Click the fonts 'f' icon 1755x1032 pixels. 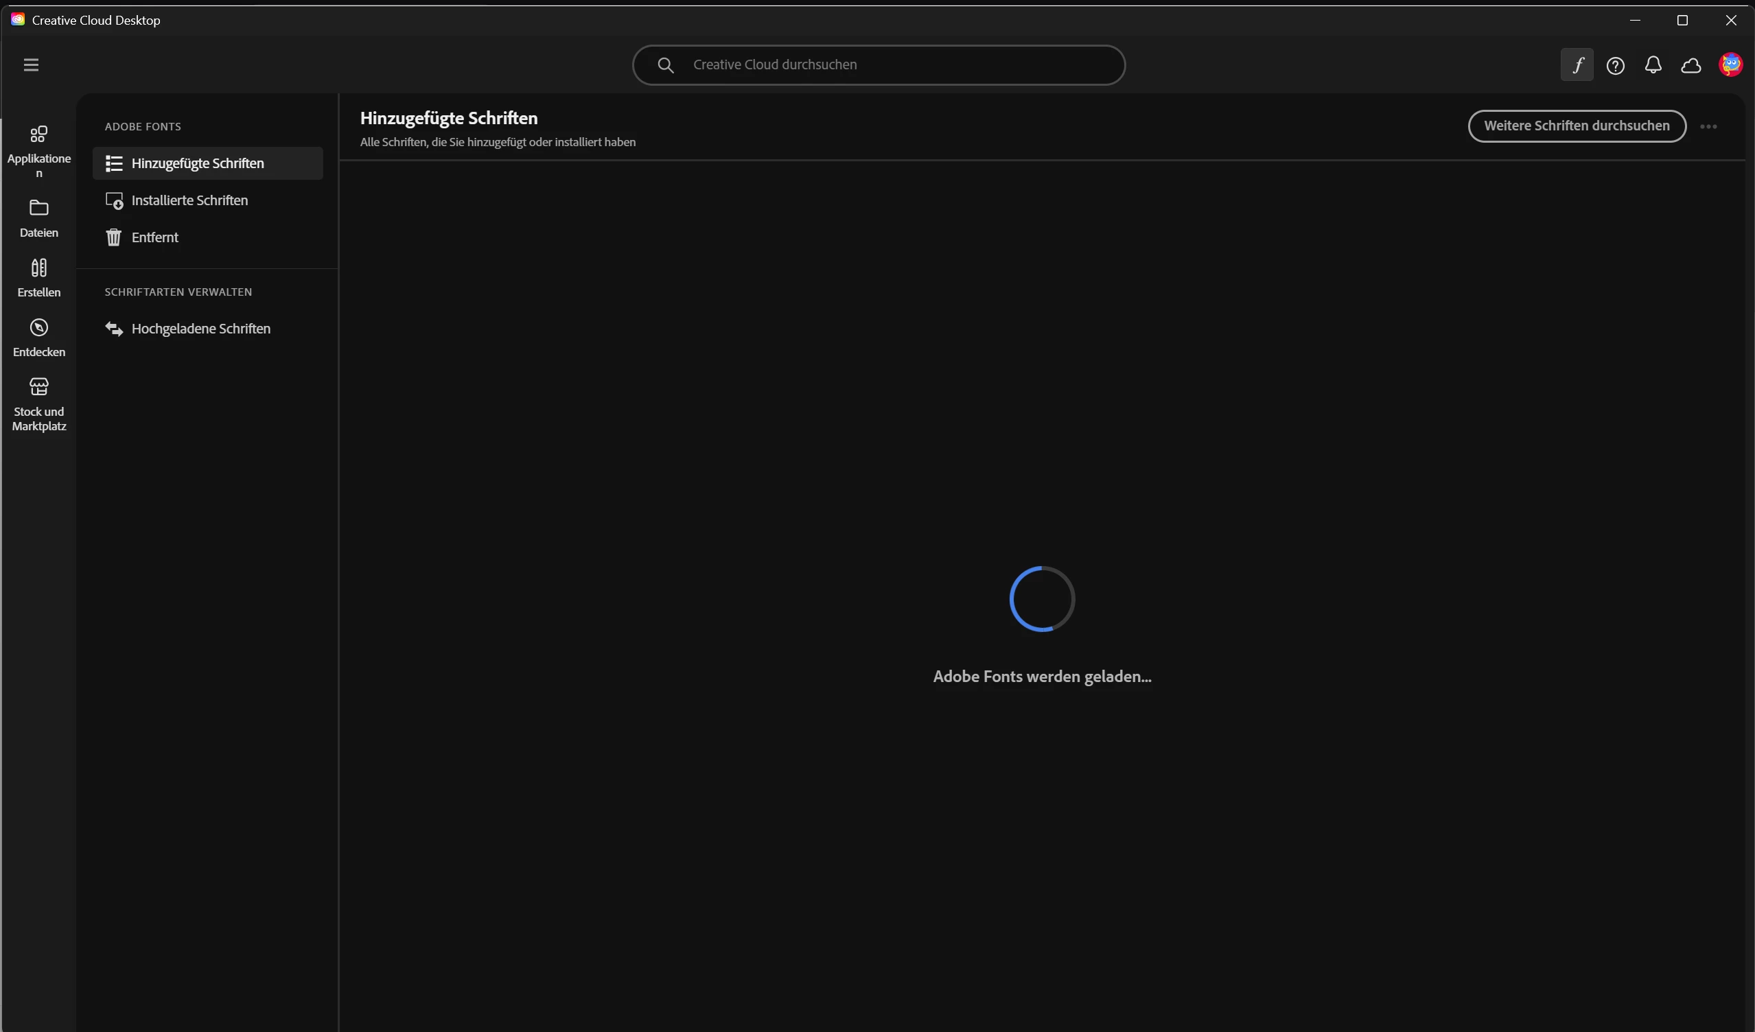[x=1577, y=65]
